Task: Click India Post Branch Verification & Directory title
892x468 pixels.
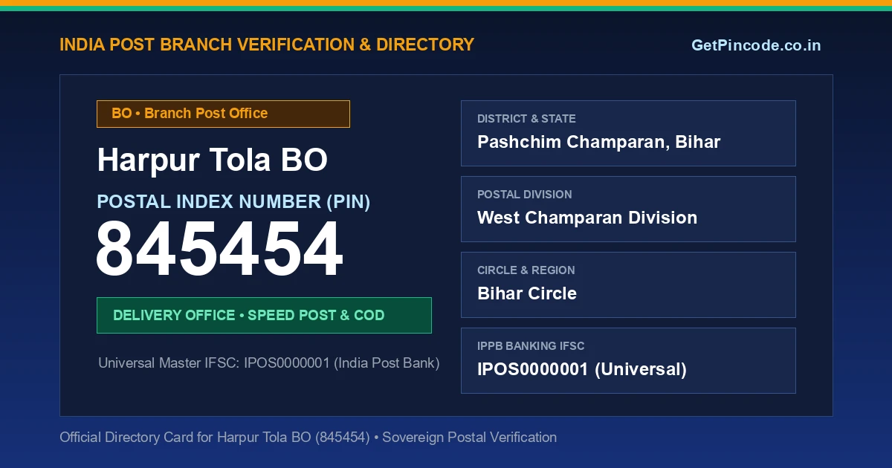Action: [267, 45]
